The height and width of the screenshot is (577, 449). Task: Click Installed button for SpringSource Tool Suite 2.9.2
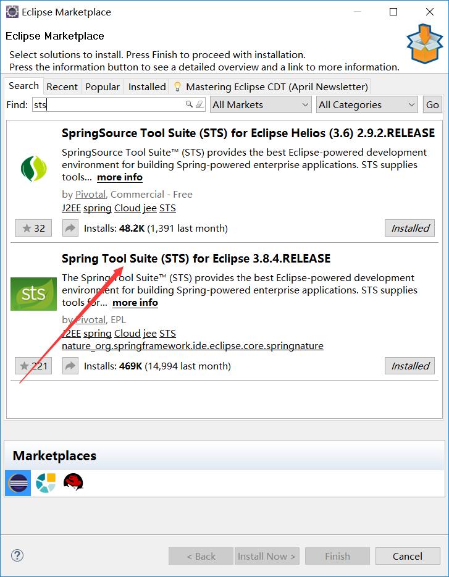click(x=409, y=228)
